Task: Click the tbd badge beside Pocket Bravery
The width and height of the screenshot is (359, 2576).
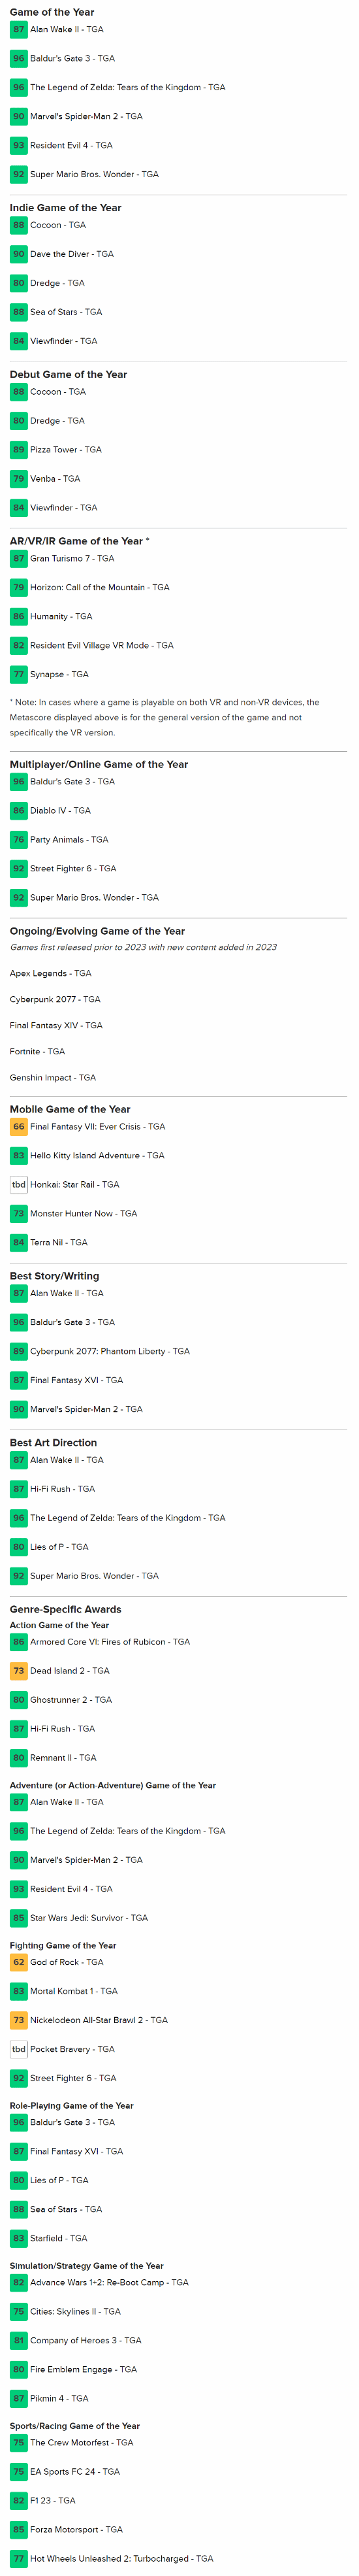Action: pos(18,2049)
